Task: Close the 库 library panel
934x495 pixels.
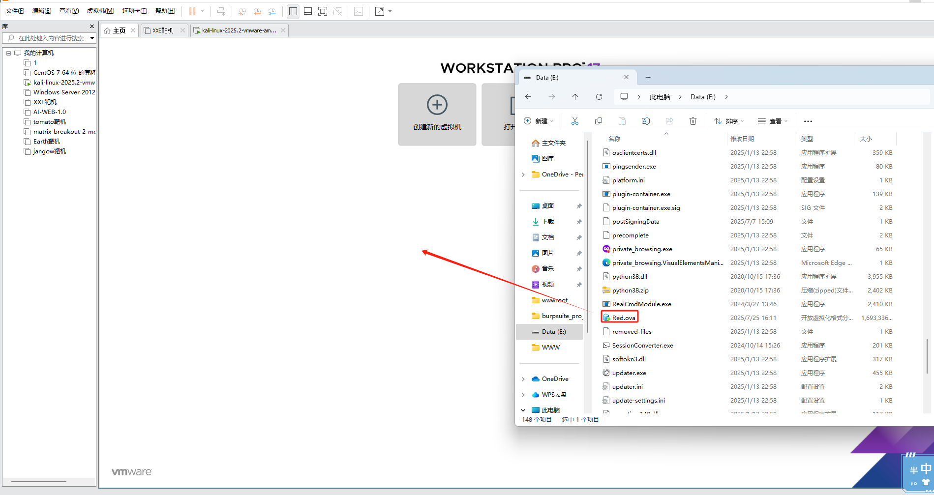Action: pyautogui.click(x=91, y=26)
